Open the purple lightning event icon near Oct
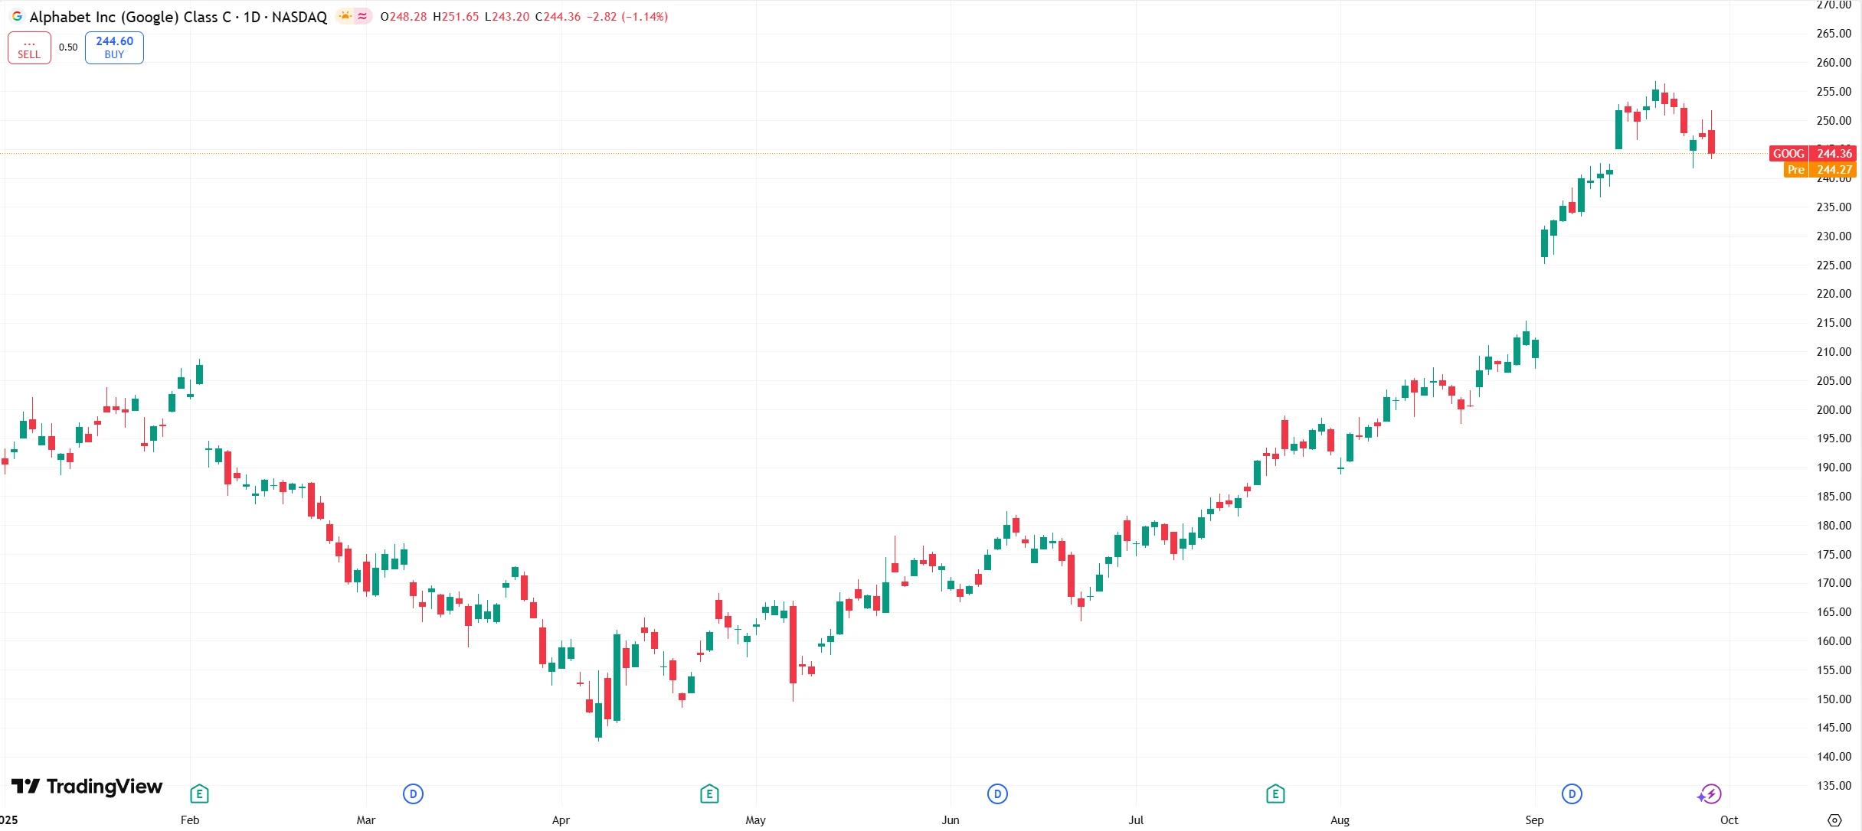This screenshot has height=831, width=1862. click(1710, 794)
